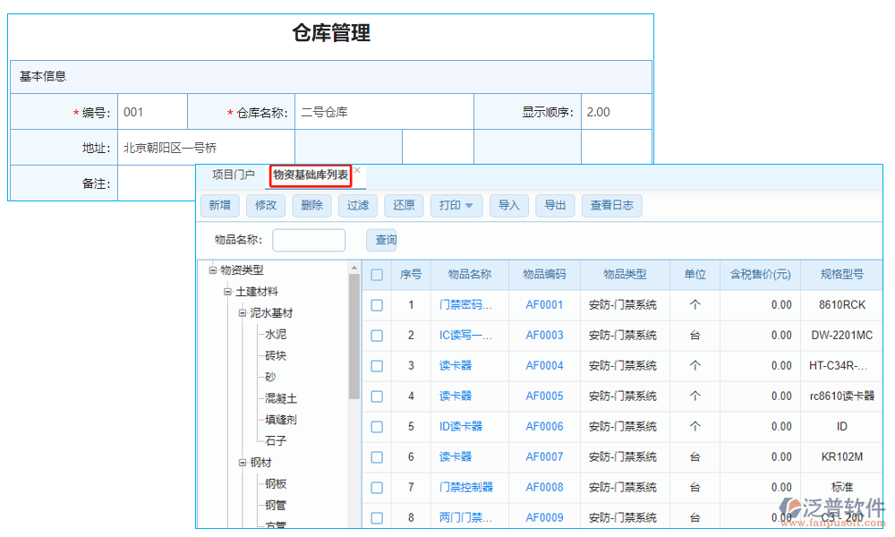Open the AF0004 item code link
This screenshot has width=895, height=537.
544,365
